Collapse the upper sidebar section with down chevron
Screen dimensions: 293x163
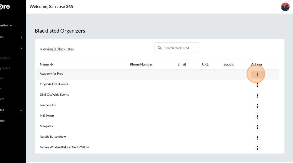coord(21,48)
